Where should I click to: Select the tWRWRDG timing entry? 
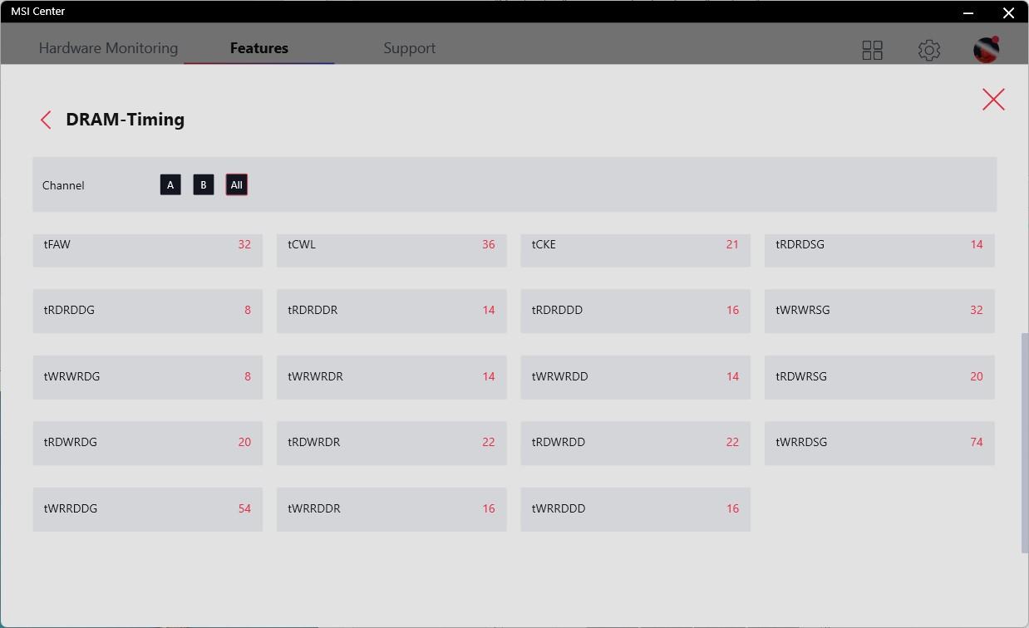pos(148,377)
